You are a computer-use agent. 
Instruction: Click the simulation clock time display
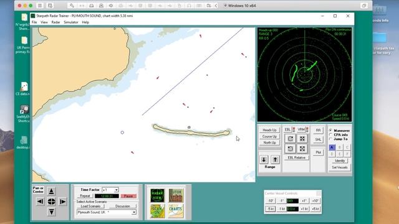point(107,196)
